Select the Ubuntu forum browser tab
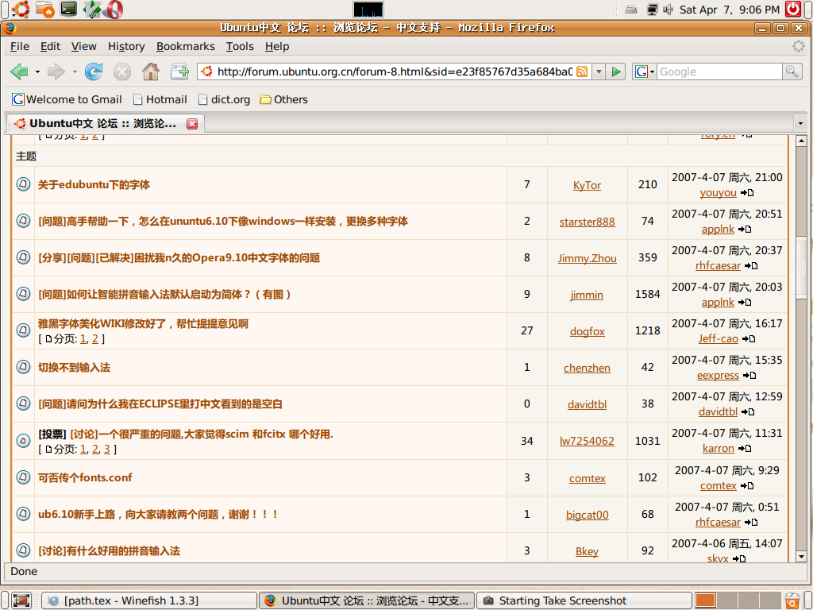The height and width of the screenshot is (610, 813). click(x=106, y=123)
